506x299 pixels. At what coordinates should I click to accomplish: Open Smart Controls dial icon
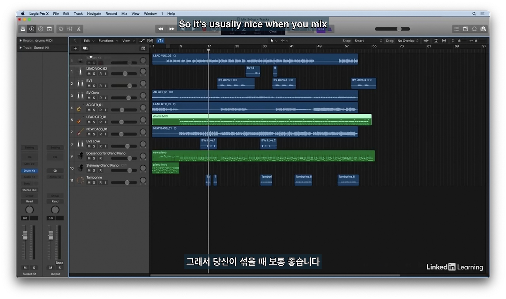[x=61, y=29]
